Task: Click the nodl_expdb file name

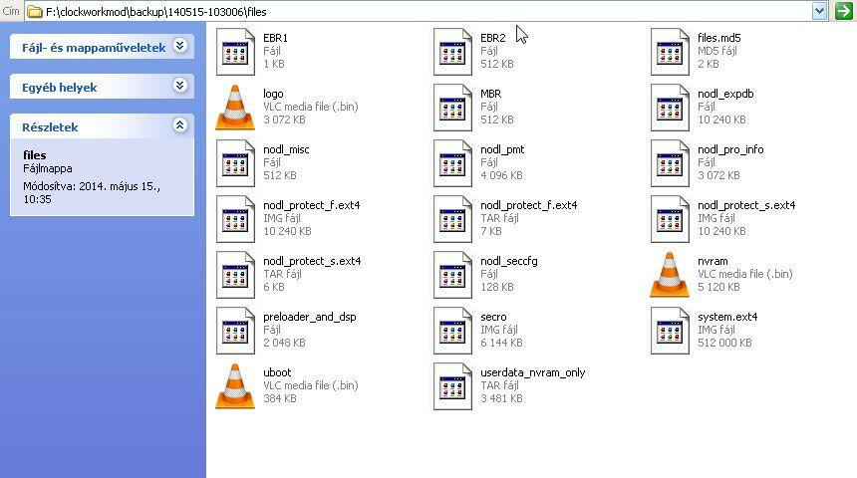Action: 725,94
